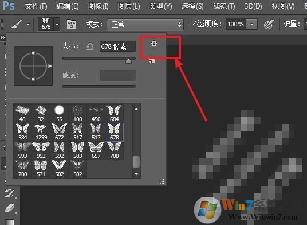Select the Gradient tool in toolbox

[x=9, y=222]
